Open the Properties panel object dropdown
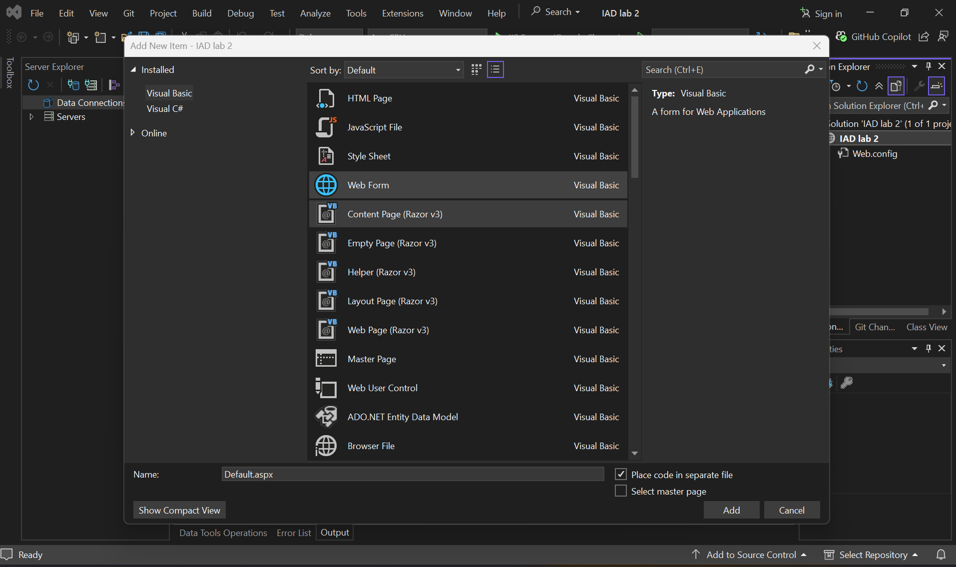Image resolution: width=956 pixels, height=567 pixels. [944, 365]
